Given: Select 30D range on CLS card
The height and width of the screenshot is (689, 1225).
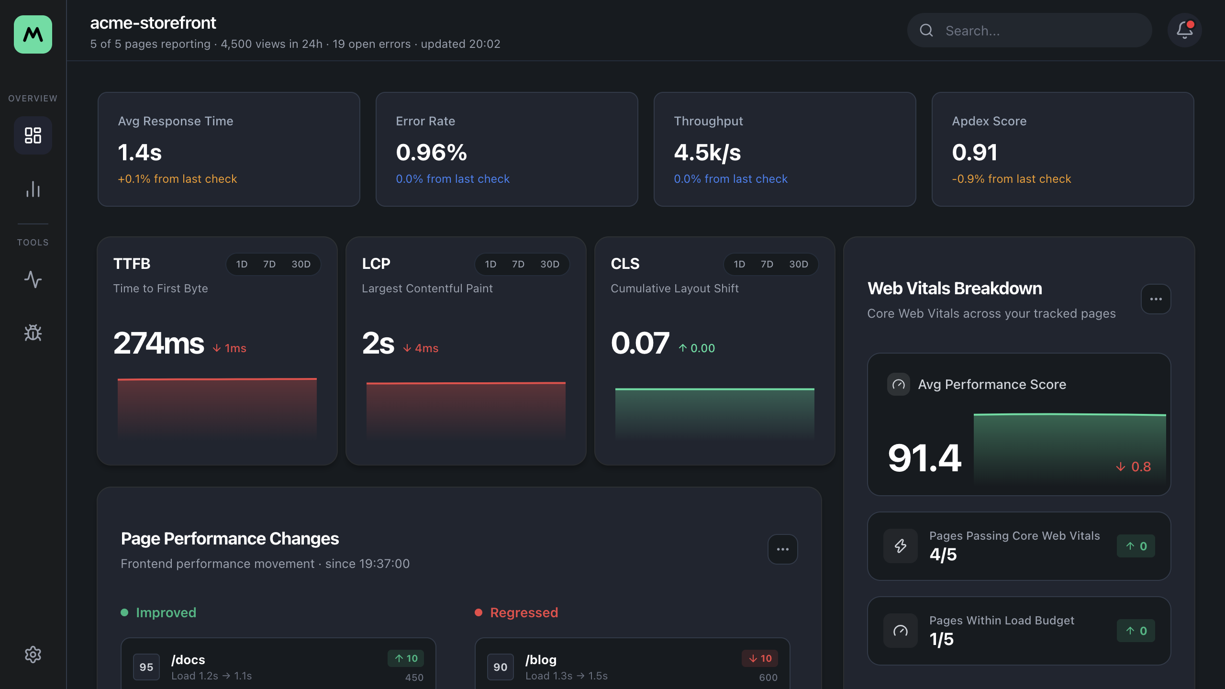Looking at the screenshot, I should [799, 264].
